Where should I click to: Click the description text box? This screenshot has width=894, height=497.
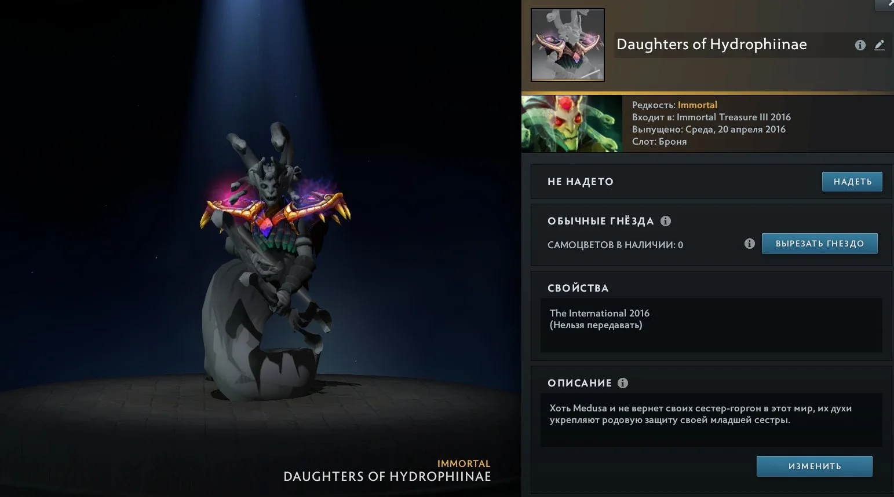711,420
